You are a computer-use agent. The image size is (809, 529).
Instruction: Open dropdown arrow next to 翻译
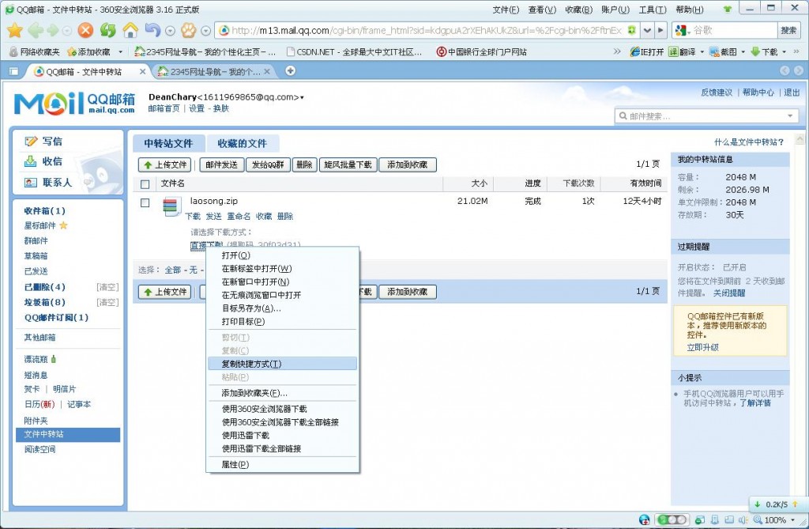click(x=702, y=51)
